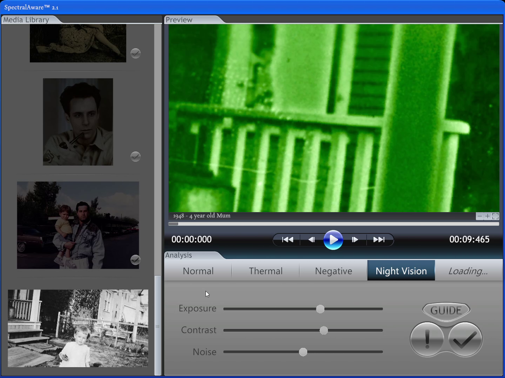505x378 pixels.
Task: Adjust the Exposure slider
Action: point(320,309)
